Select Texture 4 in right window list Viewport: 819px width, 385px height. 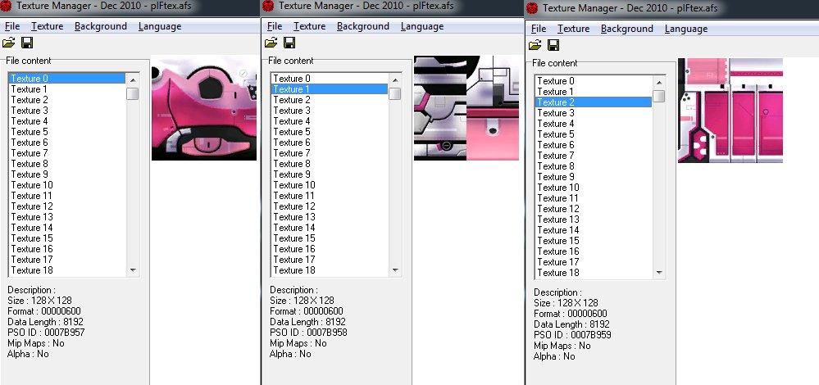pyautogui.click(x=594, y=124)
